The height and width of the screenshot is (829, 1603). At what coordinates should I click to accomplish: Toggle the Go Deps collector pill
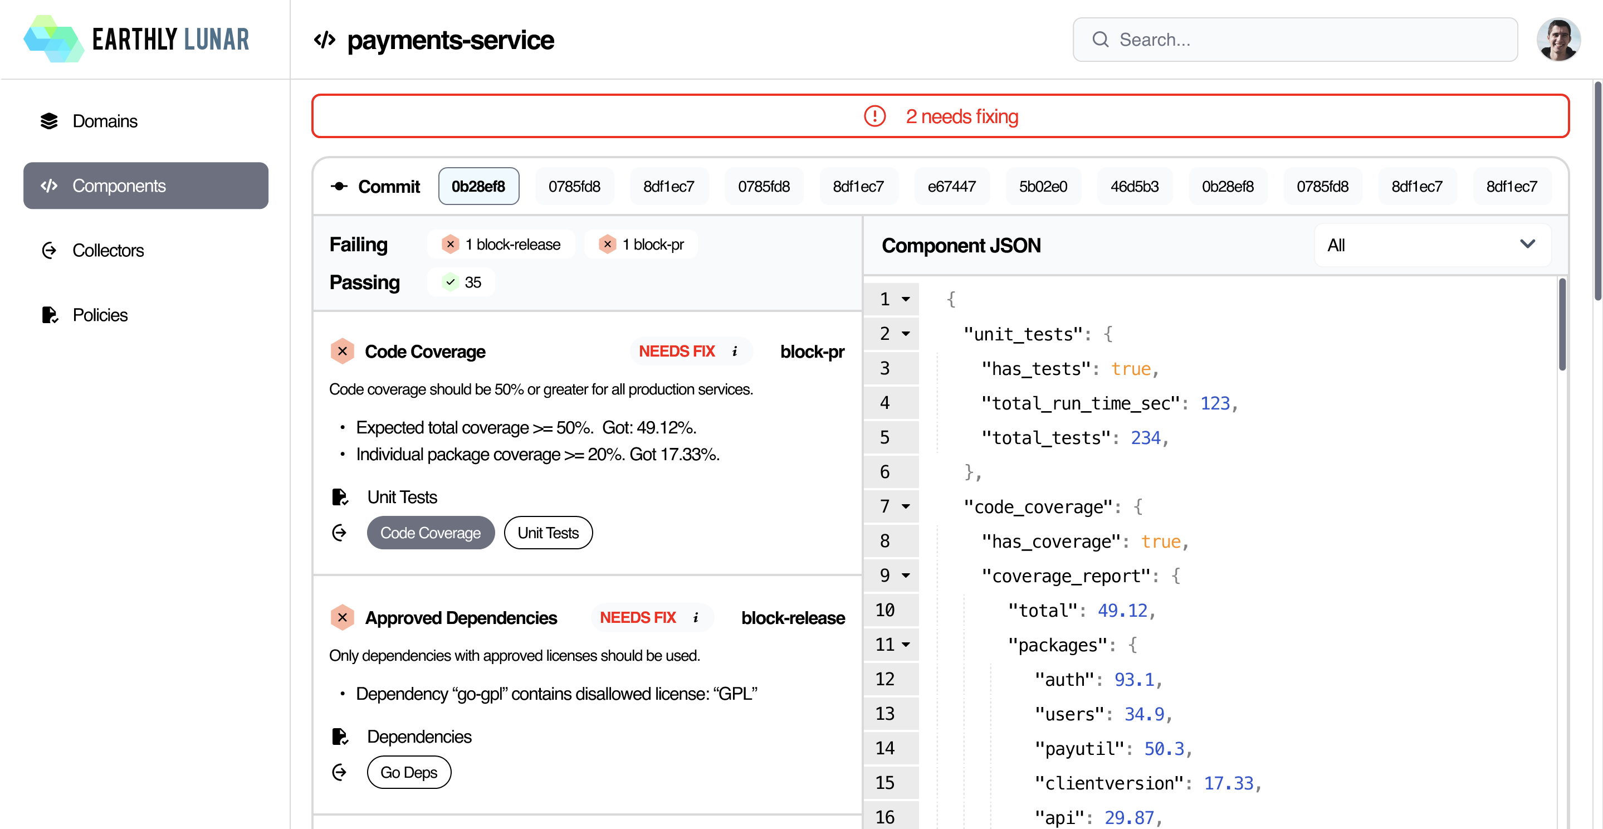coord(409,772)
